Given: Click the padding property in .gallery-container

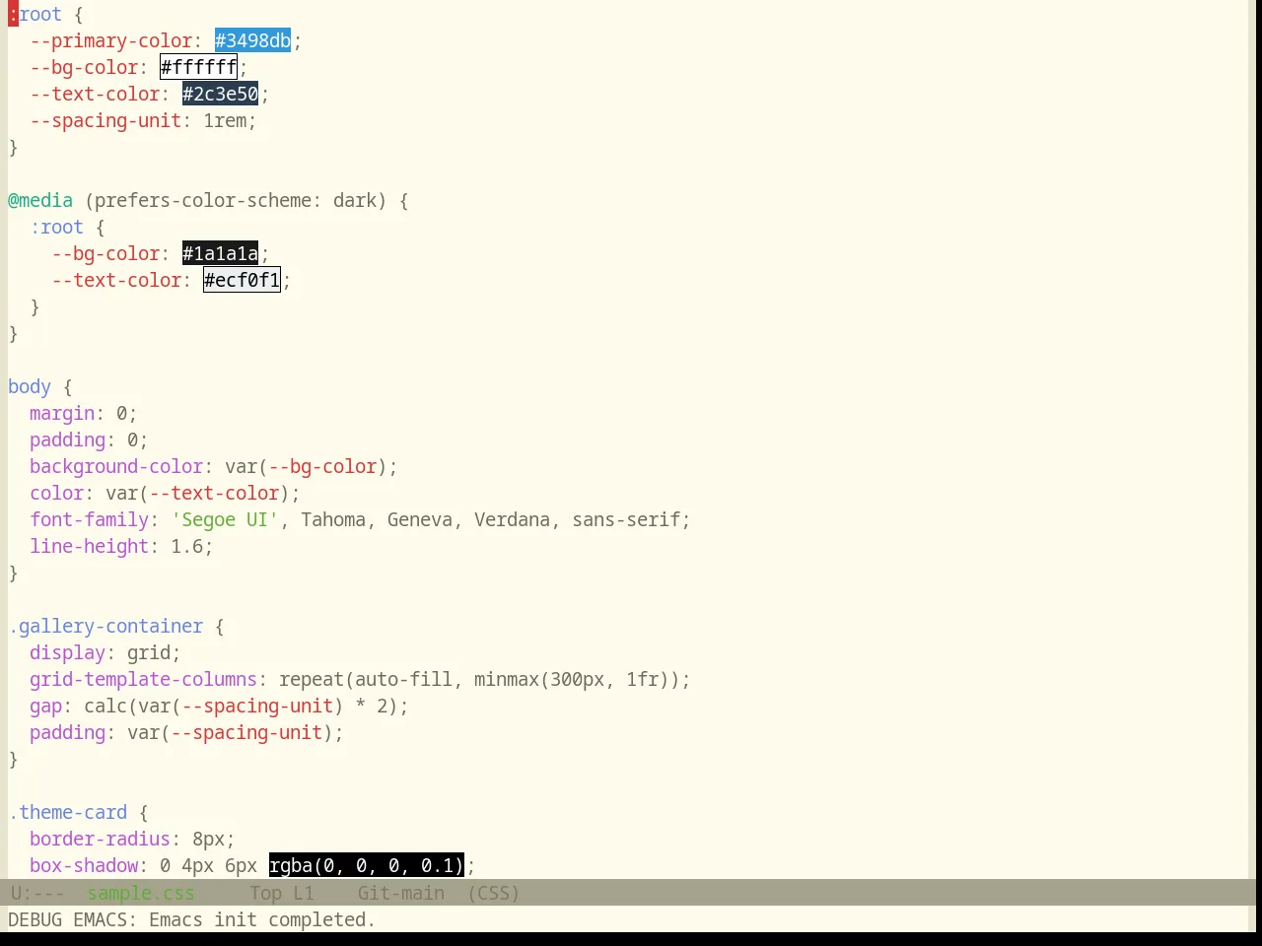Looking at the screenshot, I should pos(67,732).
